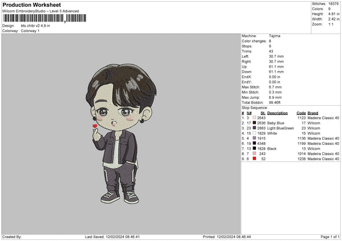The image size is (342, 241).
Task: Click the Trims value 43
Action: (x=271, y=51)
